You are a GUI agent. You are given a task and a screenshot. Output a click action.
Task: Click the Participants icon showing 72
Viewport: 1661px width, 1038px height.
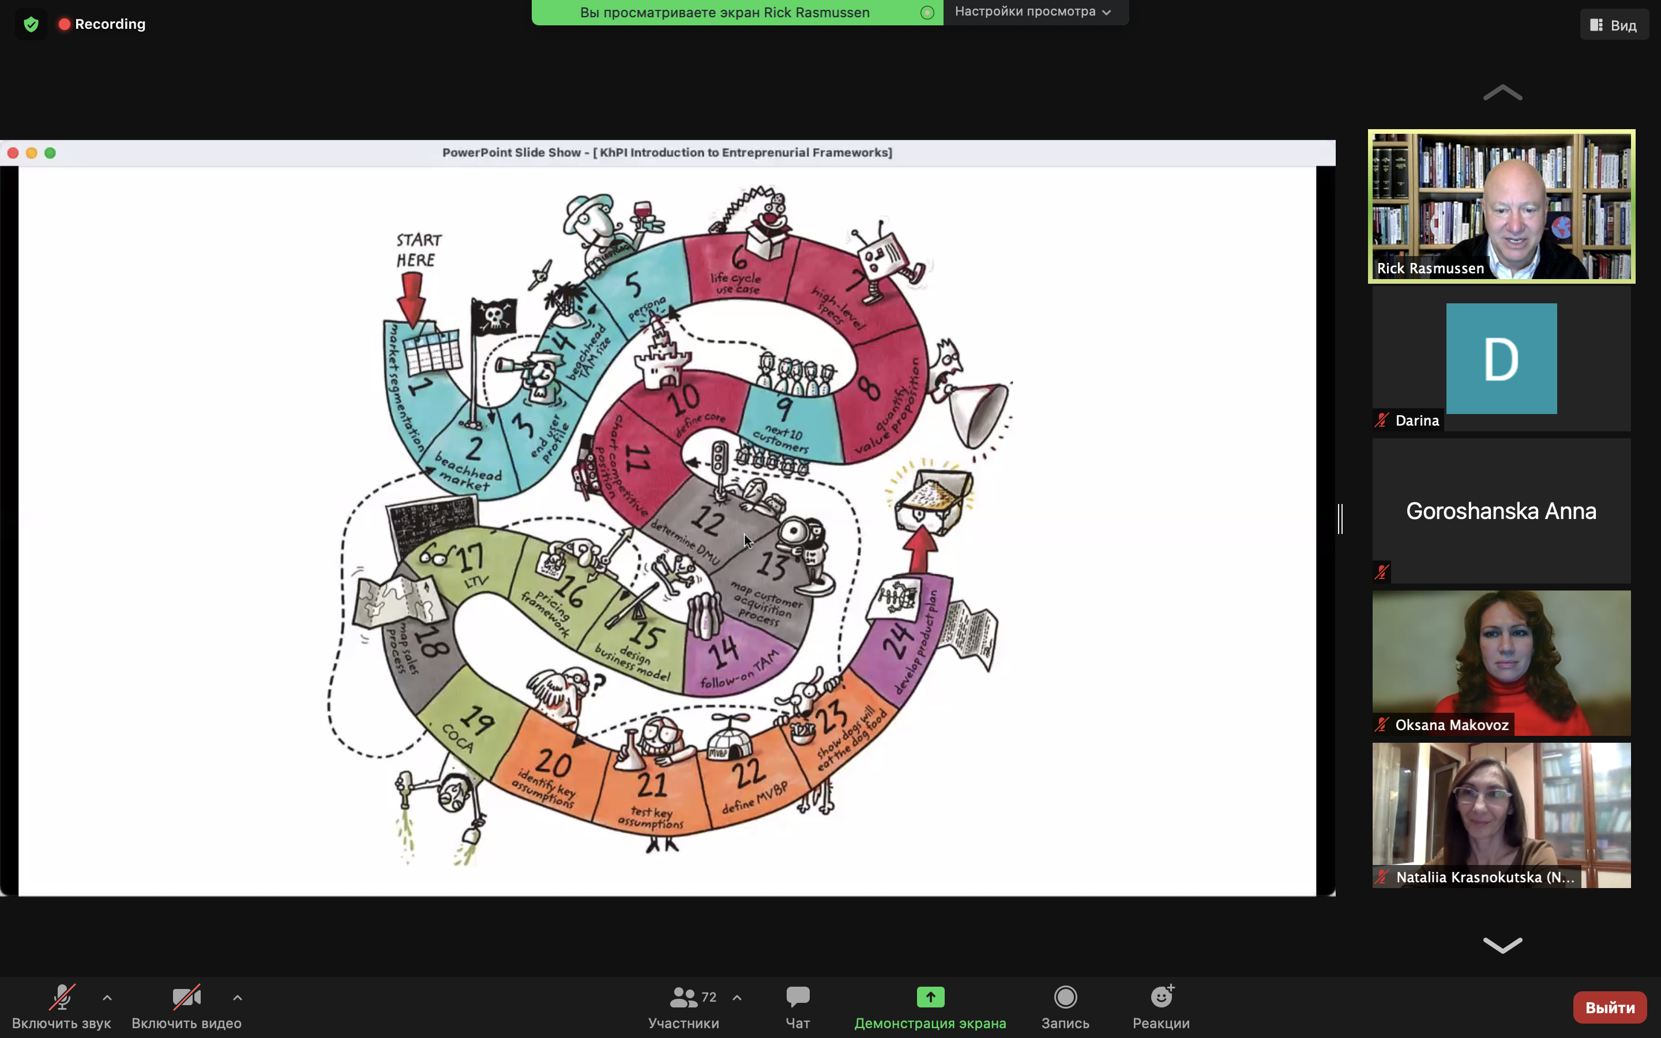pos(683,997)
